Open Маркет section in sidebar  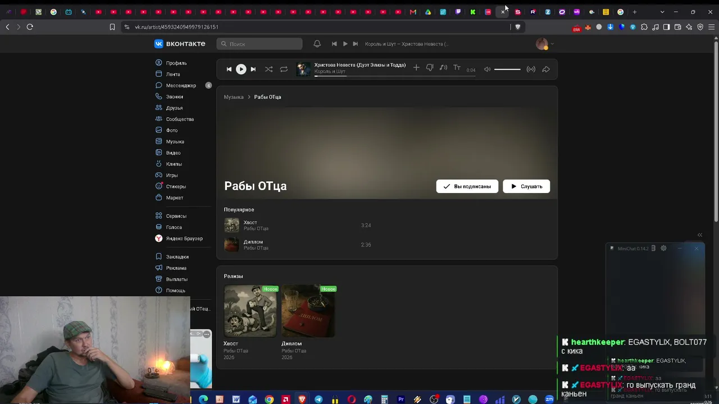(169, 198)
